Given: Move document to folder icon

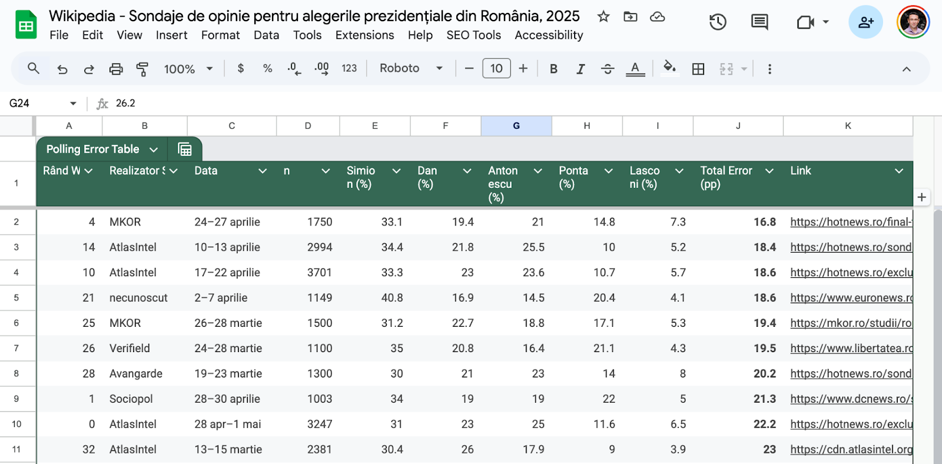Looking at the screenshot, I should click(631, 16).
